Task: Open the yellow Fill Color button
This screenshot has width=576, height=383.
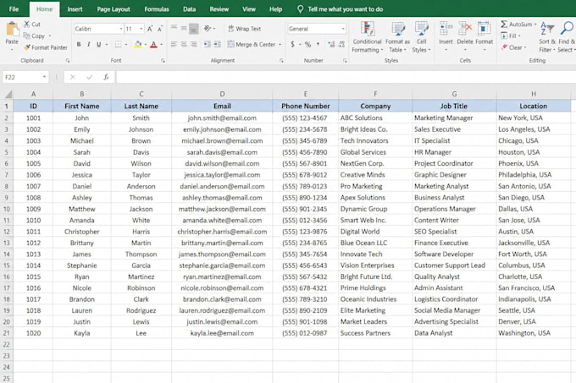Action: (138, 44)
